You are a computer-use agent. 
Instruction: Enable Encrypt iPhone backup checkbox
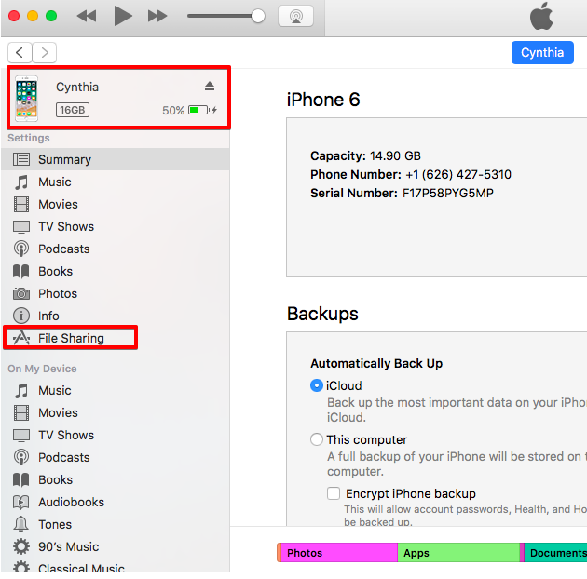coord(334,493)
